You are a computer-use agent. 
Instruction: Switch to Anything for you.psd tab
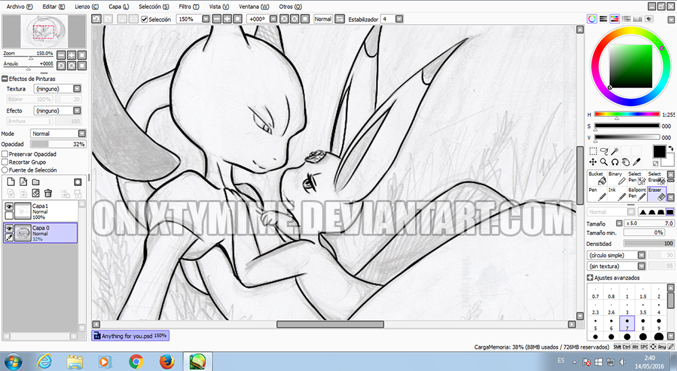(x=130, y=336)
